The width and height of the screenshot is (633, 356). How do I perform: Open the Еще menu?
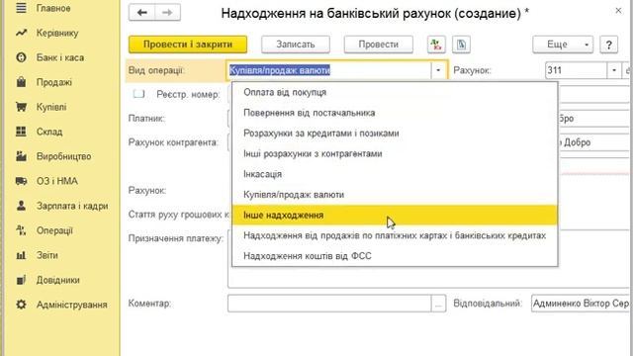point(563,44)
